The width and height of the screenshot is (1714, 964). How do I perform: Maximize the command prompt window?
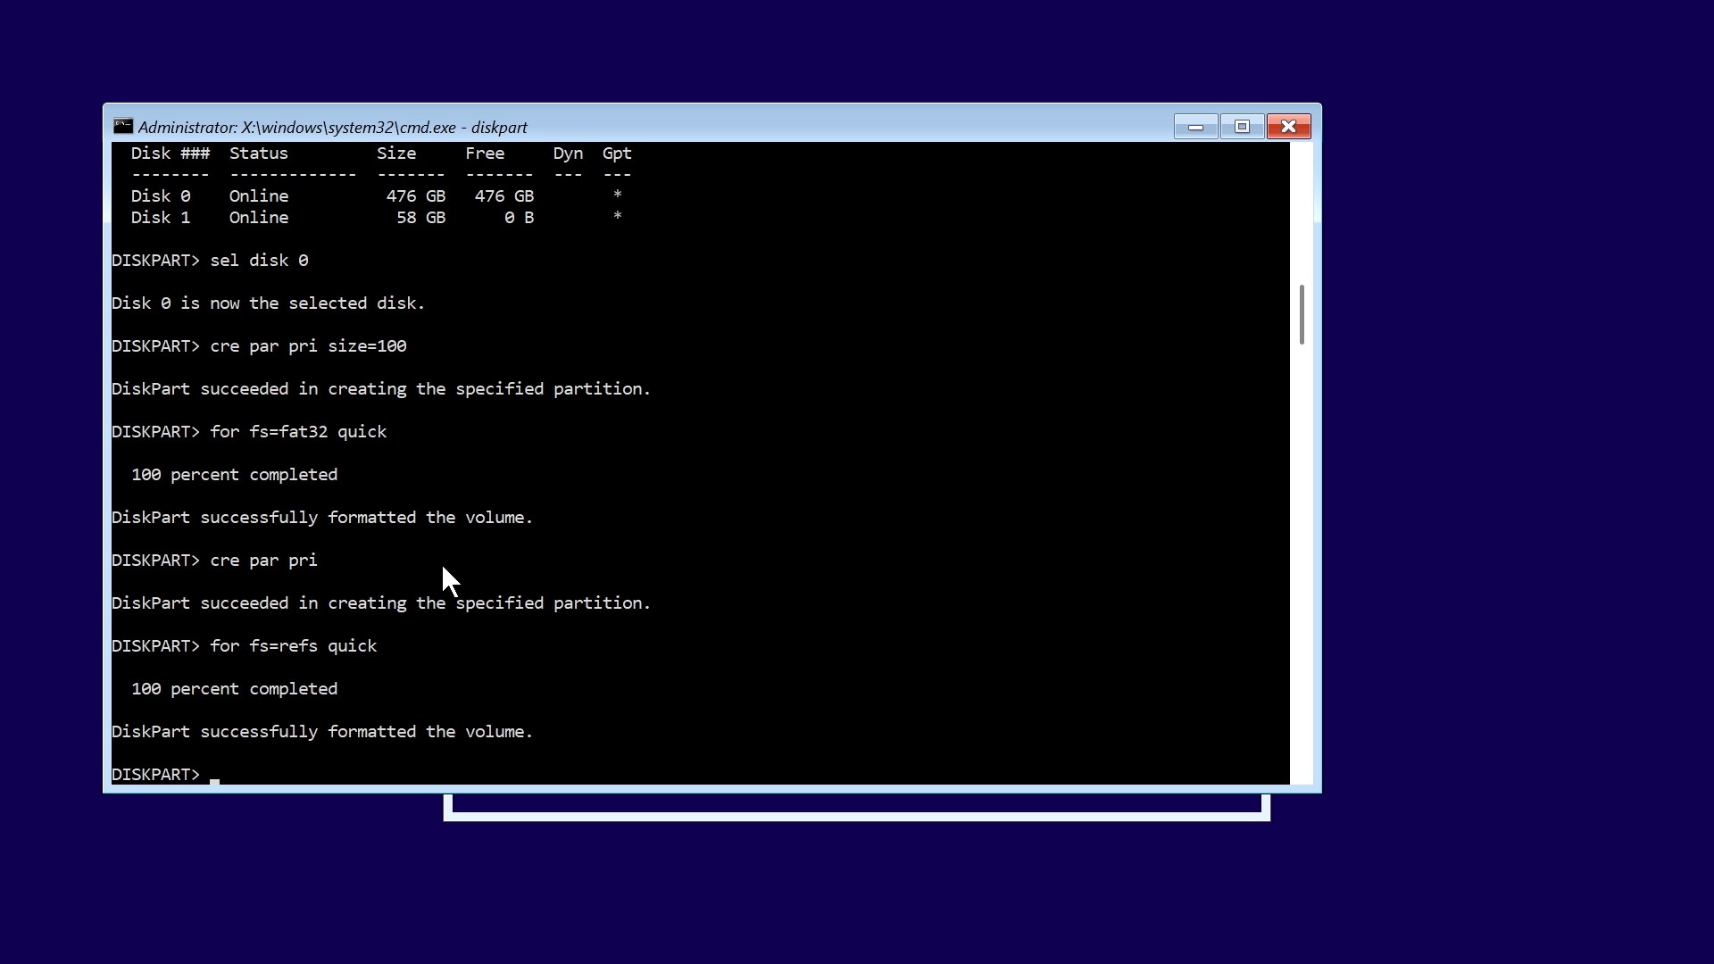[1242, 127]
